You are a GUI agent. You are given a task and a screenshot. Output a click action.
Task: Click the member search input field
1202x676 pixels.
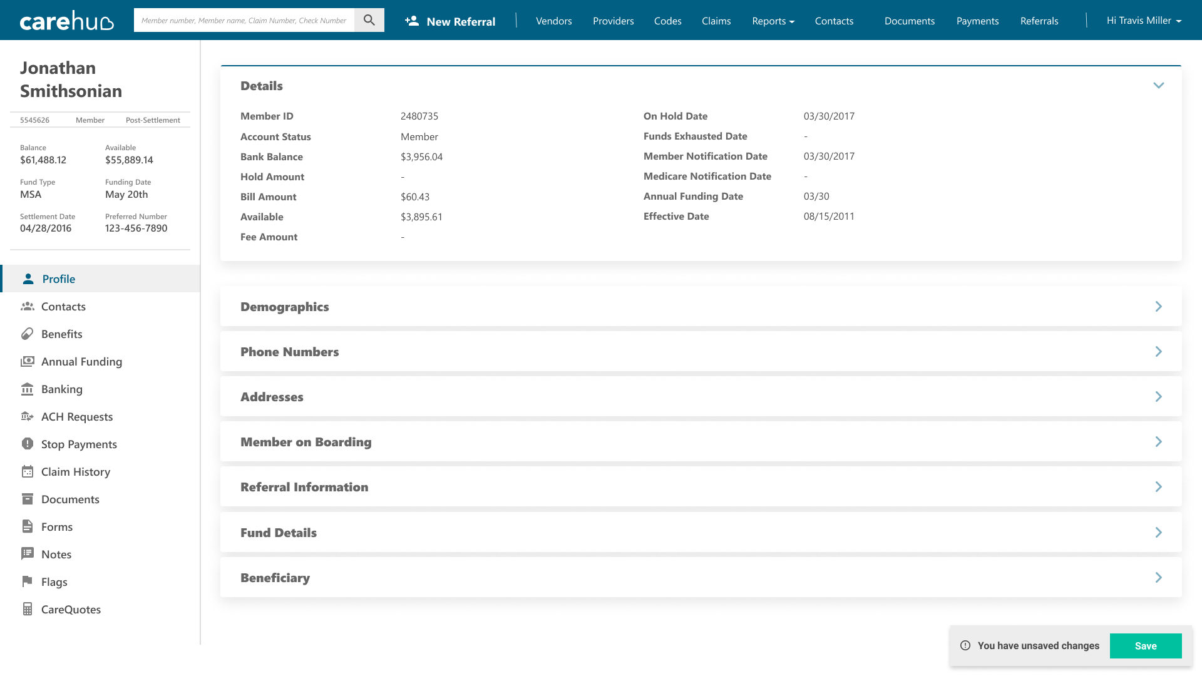pyautogui.click(x=244, y=20)
